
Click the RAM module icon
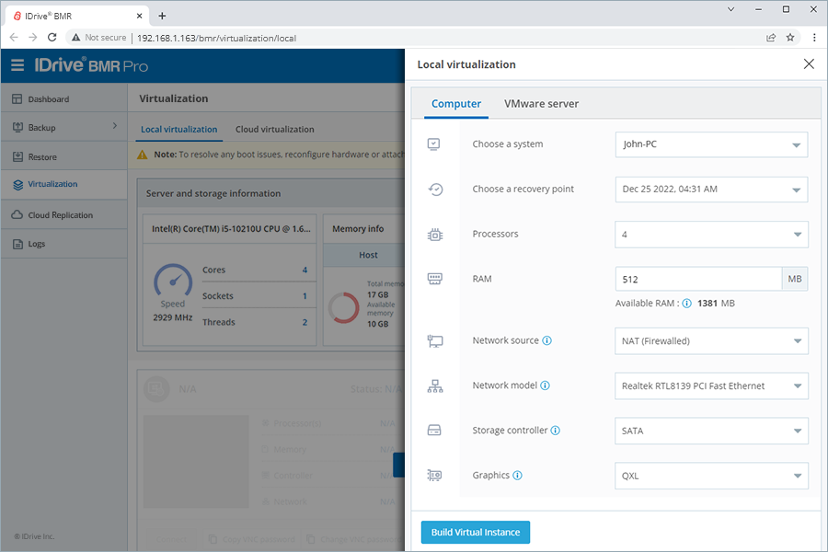coord(434,279)
